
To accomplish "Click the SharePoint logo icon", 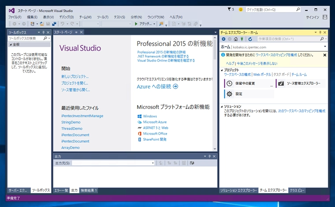I will pos(140,139).
